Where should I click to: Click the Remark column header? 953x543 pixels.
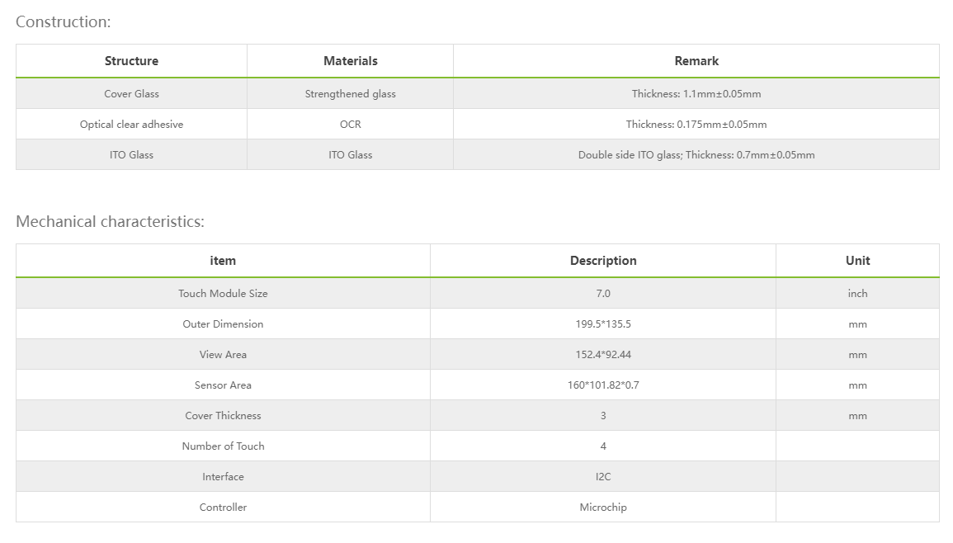(x=696, y=61)
